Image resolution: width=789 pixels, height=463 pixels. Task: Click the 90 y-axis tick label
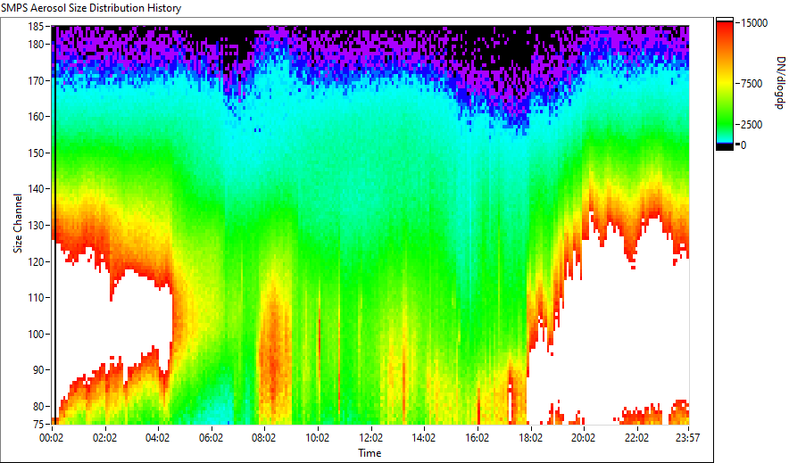(37, 370)
